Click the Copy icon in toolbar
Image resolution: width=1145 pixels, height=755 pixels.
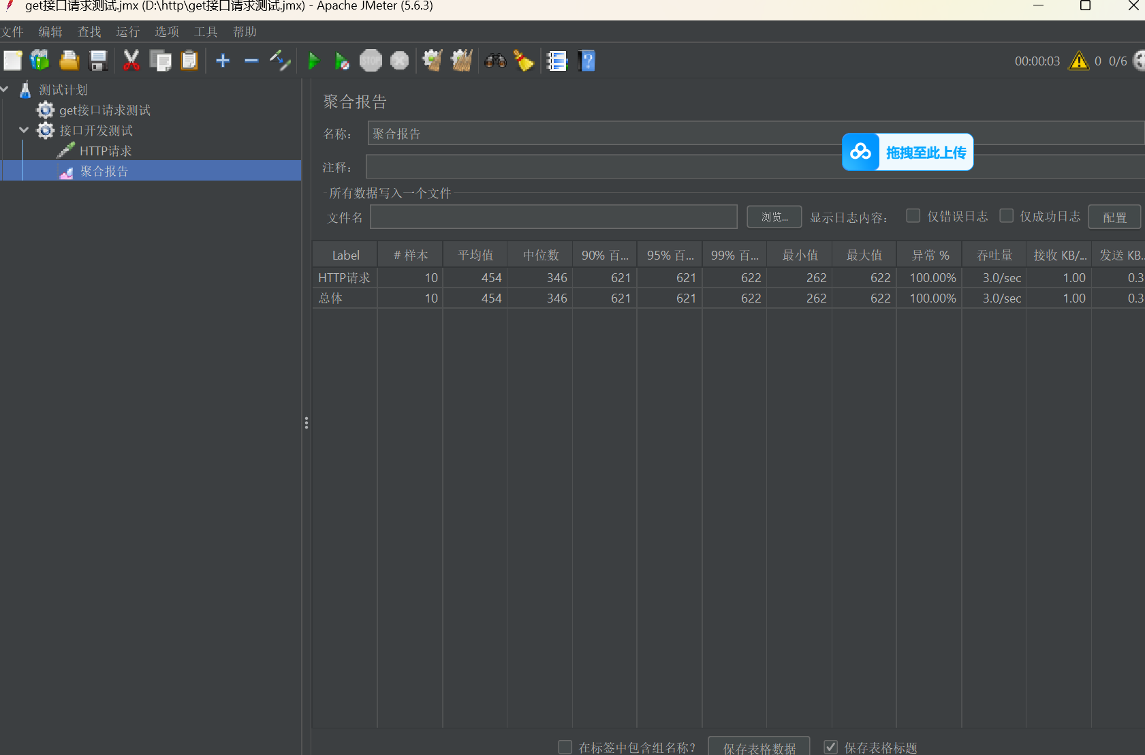tap(161, 61)
